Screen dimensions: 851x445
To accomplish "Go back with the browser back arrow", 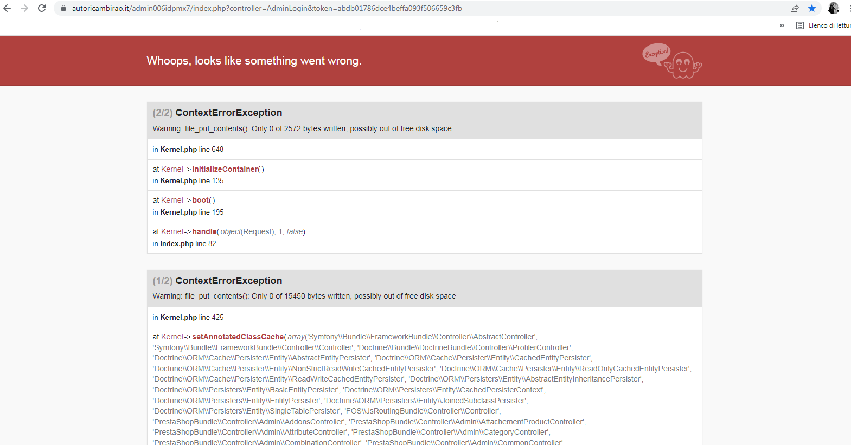I will (x=7, y=8).
